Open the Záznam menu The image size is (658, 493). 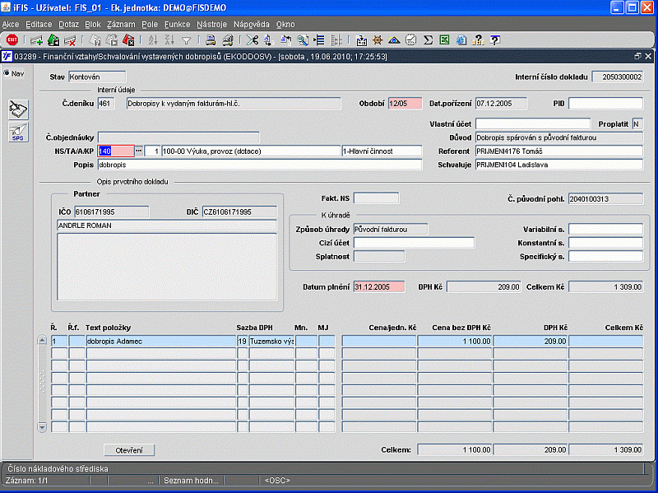[x=121, y=25]
